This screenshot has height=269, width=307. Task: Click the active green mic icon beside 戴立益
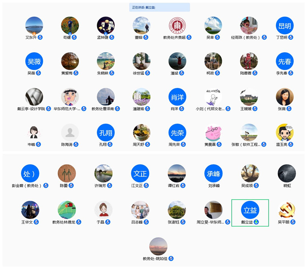coord(256,222)
